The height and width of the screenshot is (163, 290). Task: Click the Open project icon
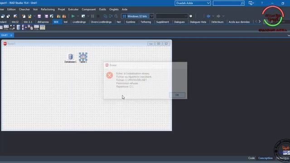click(x=52, y=16)
